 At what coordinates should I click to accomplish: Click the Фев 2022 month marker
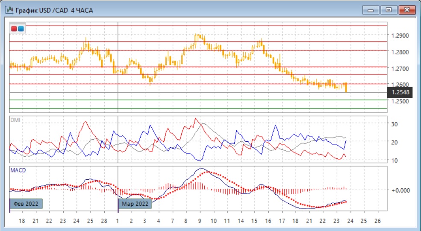[x=26, y=204]
